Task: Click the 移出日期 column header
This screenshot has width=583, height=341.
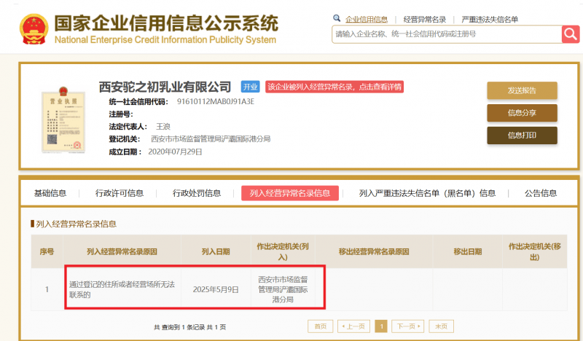Action: tap(467, 252)
